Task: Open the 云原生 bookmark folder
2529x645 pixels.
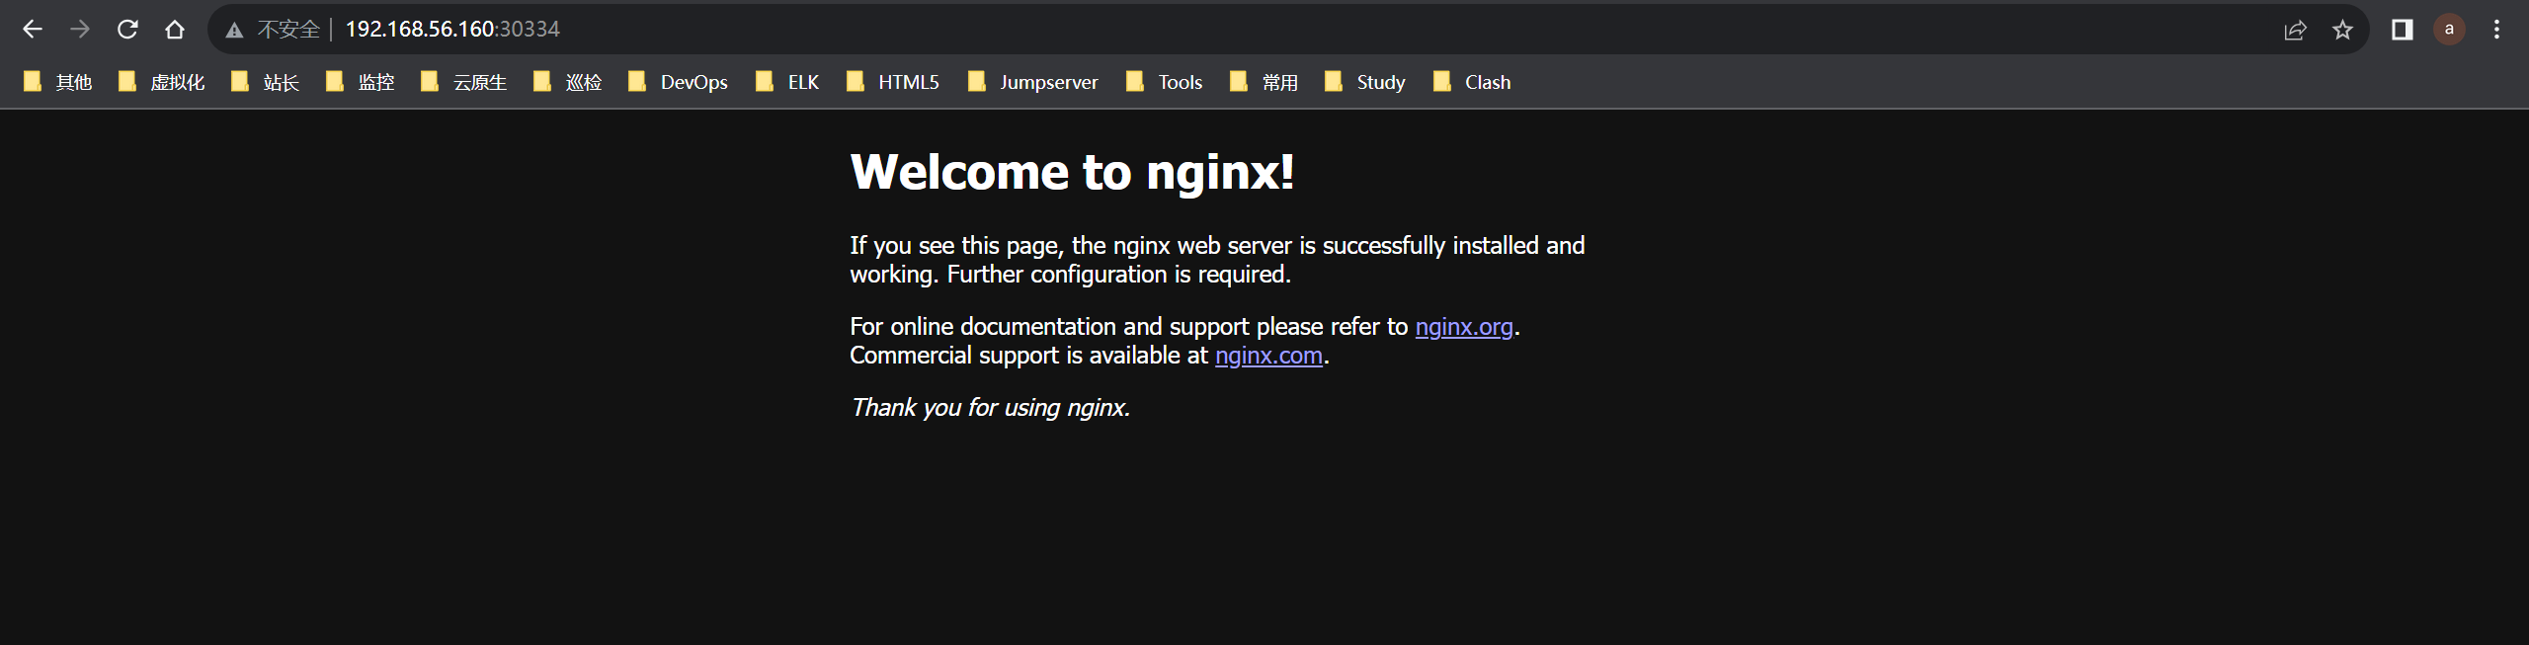Action: (464, 82)
